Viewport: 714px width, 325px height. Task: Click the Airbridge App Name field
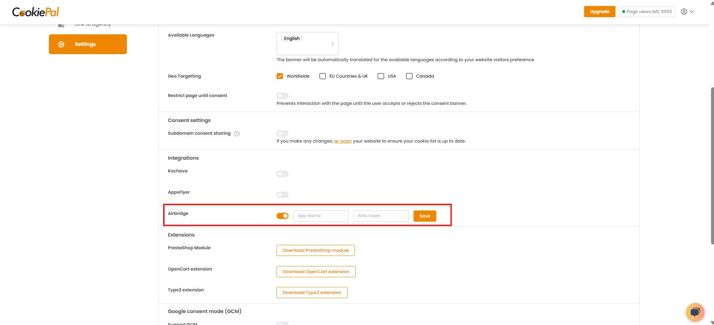pyautogui.click(x=321, y=216)
